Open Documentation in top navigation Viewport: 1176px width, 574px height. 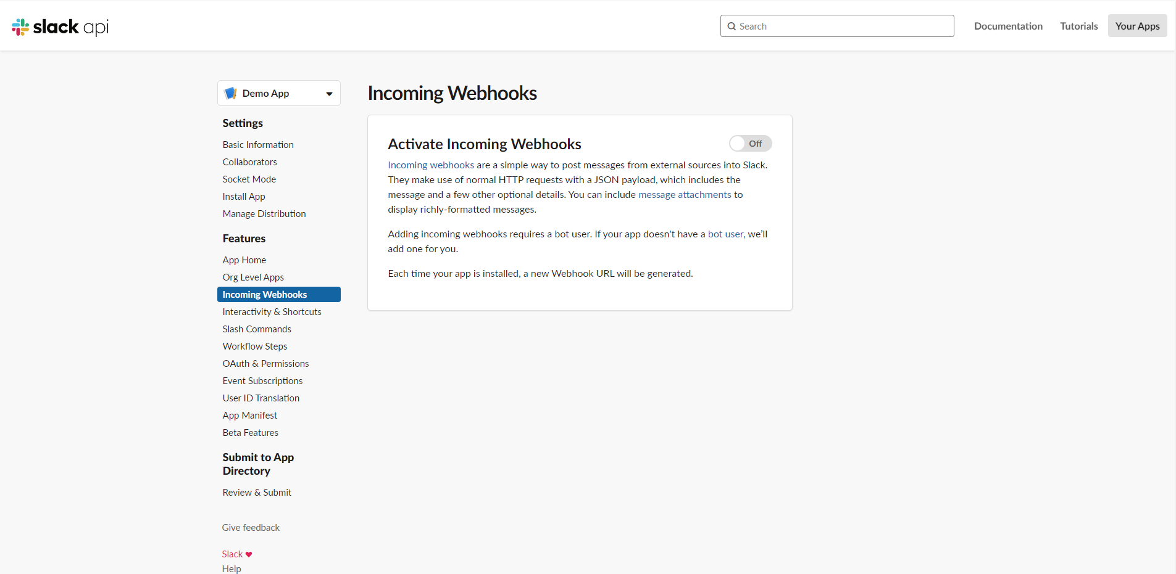pos(1008,26)
